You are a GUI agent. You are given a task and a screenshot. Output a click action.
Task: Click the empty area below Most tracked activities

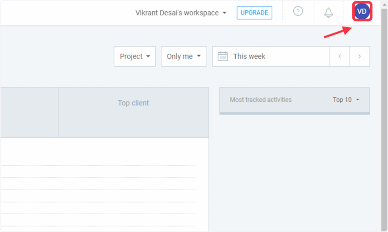pyautogui.click(x=294, y=170)
